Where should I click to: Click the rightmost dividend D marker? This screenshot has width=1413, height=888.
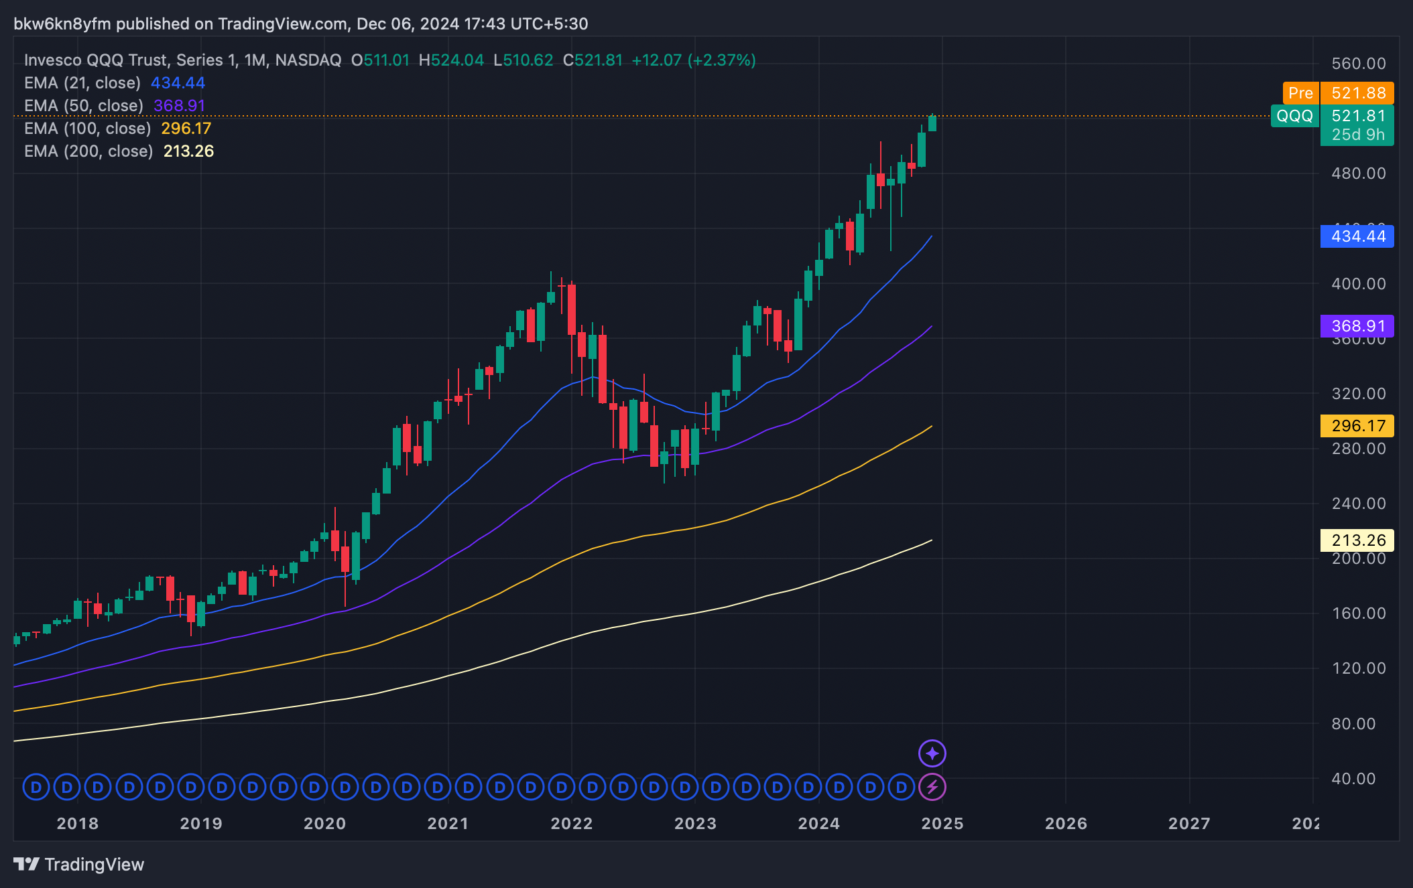(x=901, y=787)
